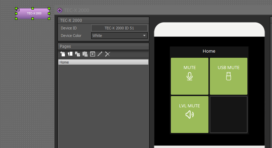Click the Device ID field showing TEC-X 2000 ID 51
The image size is (272, 148).
(119, 28)
